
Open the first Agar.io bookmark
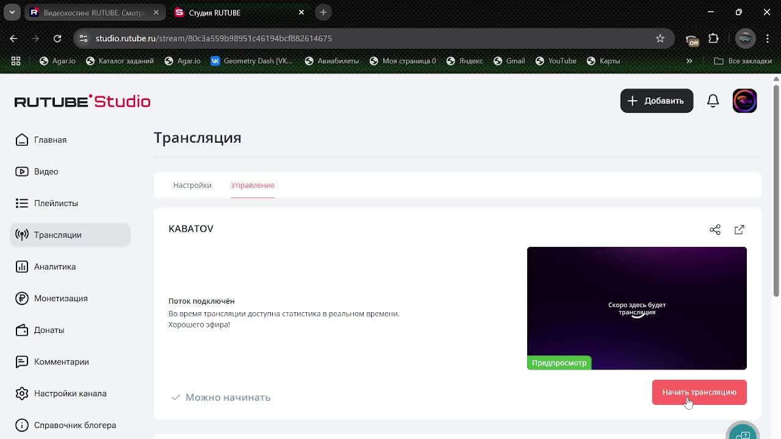pos(57,61)
